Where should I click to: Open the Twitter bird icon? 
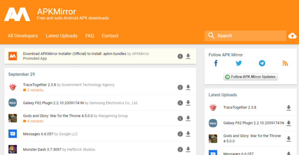[239, 63]
